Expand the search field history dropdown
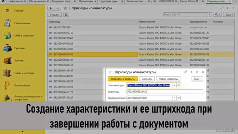Image resolution: width=238 pixels, height=134 pixels. [210, 15]
